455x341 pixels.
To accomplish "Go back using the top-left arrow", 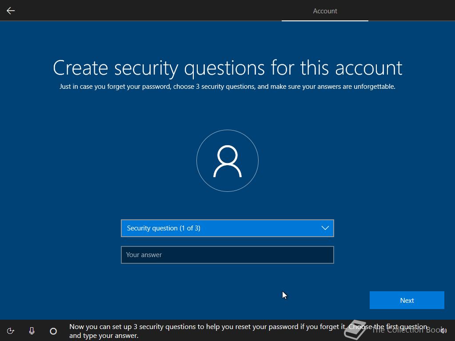I will (x=11, y=11).
